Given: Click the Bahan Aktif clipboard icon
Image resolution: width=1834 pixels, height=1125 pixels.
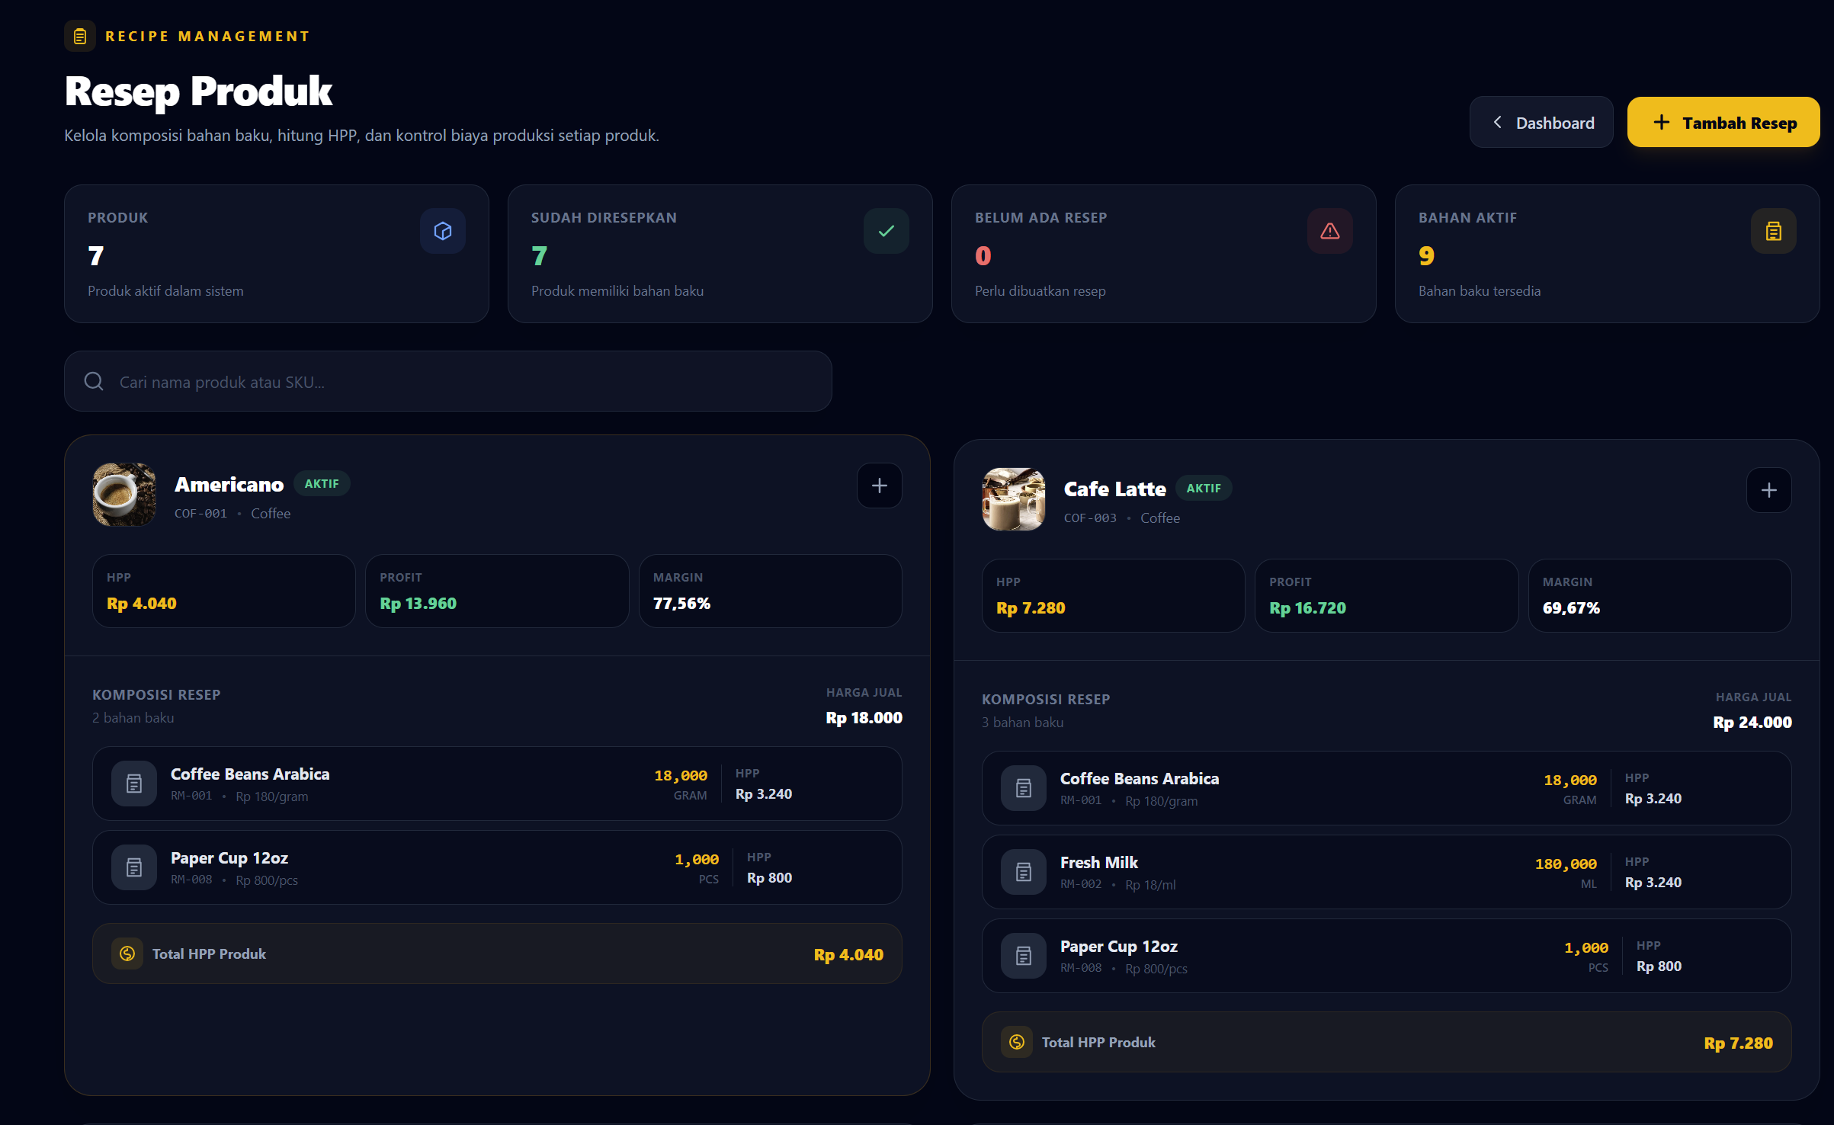Looking at the screenshot, I should [1774, 231].
